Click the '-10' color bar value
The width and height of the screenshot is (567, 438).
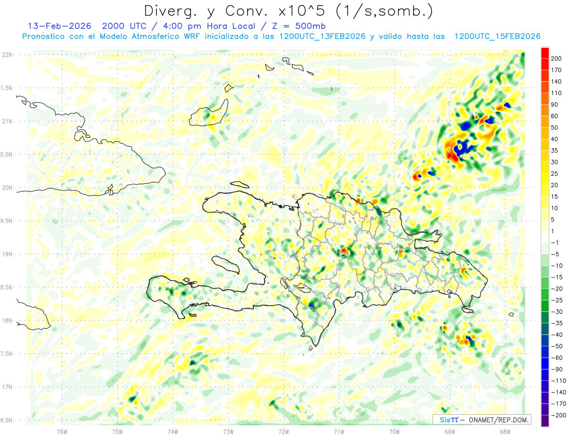[x=557, y=266]
